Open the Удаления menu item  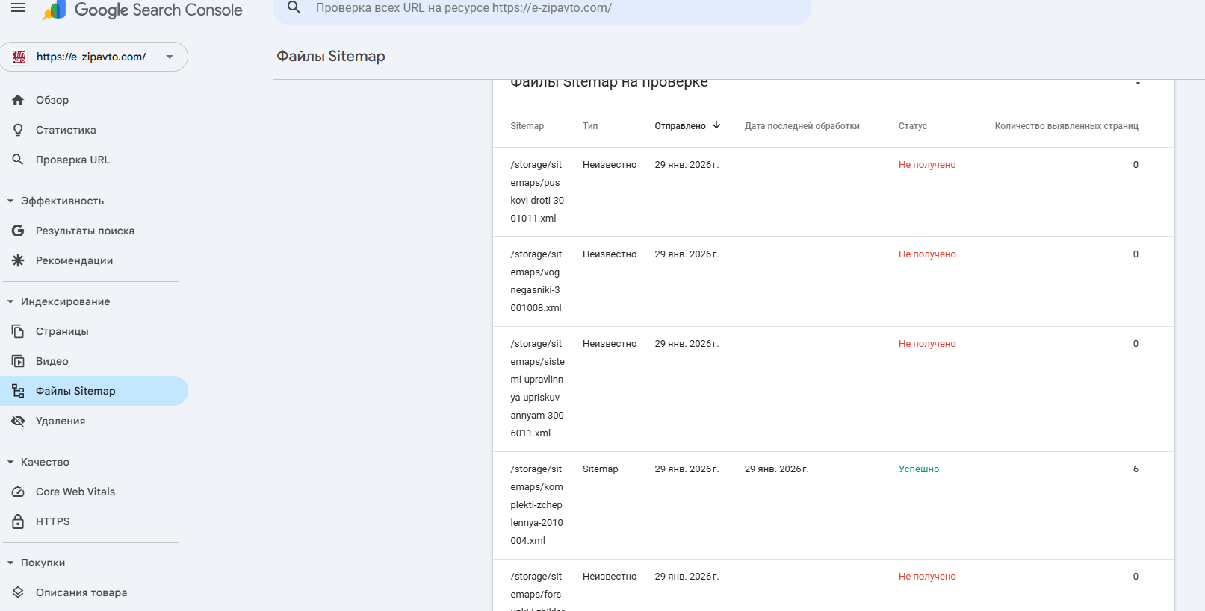tap(61, 421)
